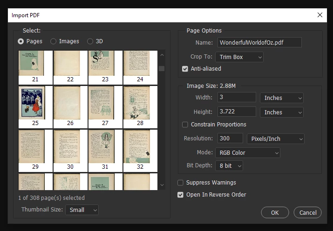
Task: Click the Name input field
Action: click(x=259, y=42)
